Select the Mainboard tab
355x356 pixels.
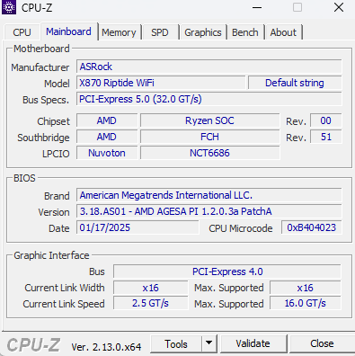click(68, 31)
